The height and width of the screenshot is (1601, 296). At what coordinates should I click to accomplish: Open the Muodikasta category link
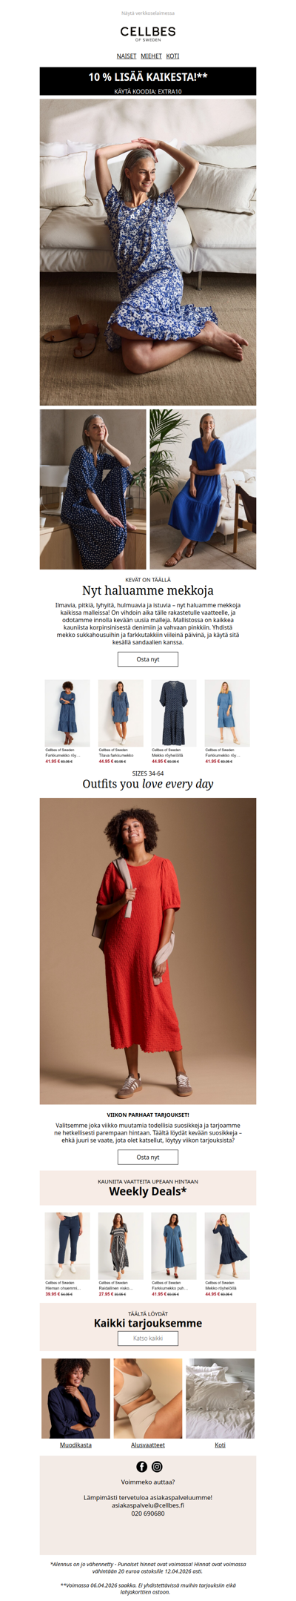(x=75, y=1445)
